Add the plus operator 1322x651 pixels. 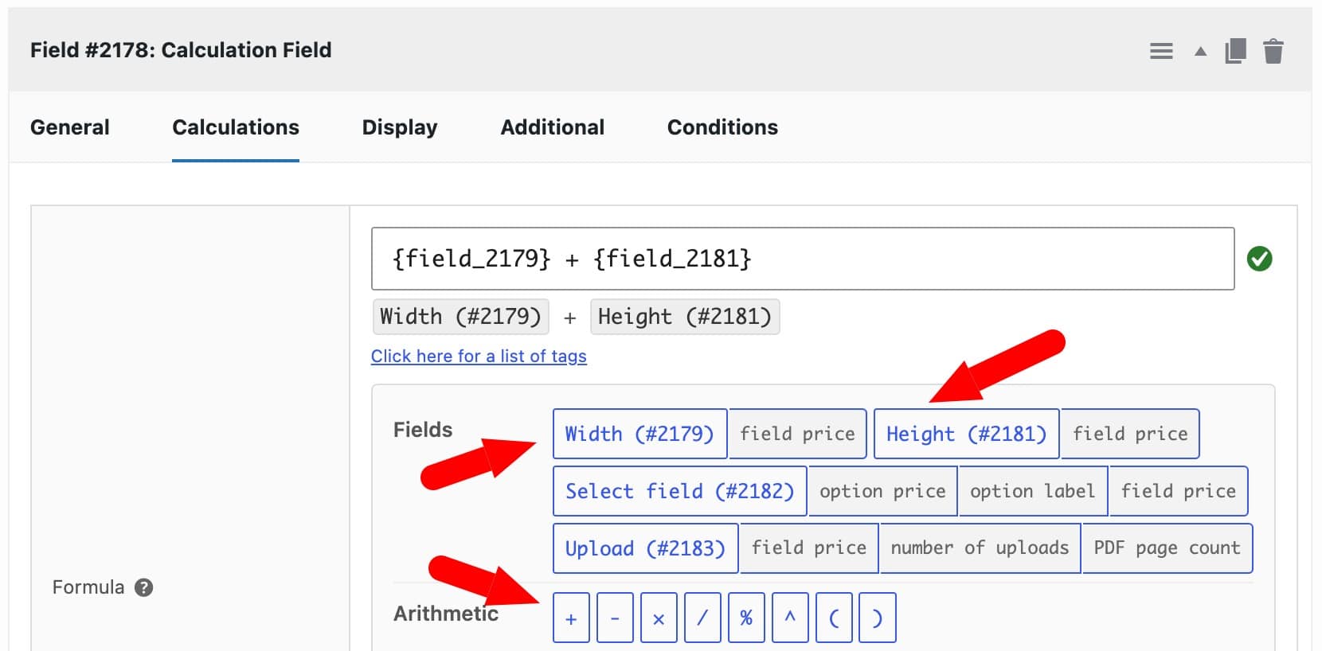pos(571,618)
